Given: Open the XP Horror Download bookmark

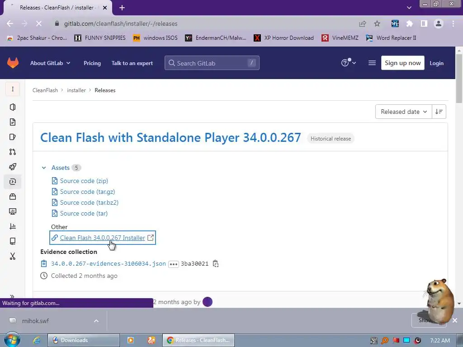Looking at the screenshot, I should coord(284,38).
